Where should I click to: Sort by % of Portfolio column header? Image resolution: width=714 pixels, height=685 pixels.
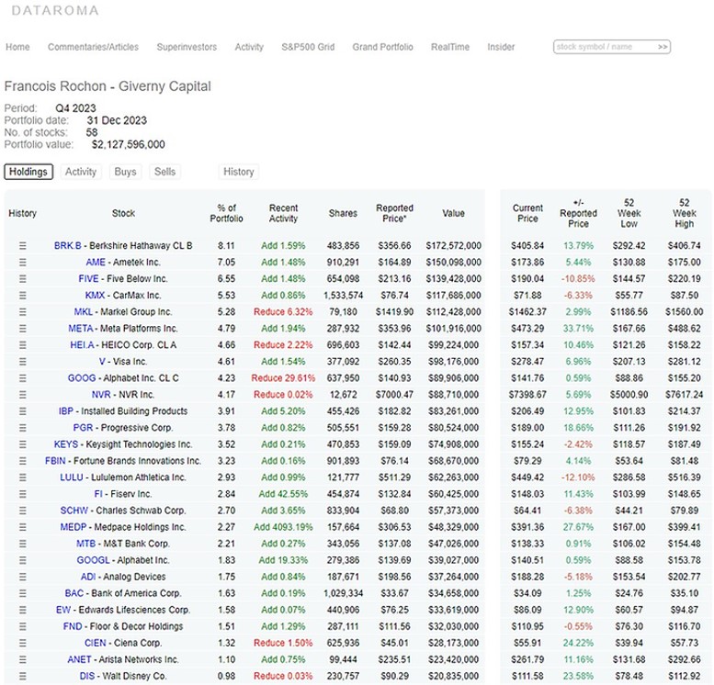pos(226,213)
